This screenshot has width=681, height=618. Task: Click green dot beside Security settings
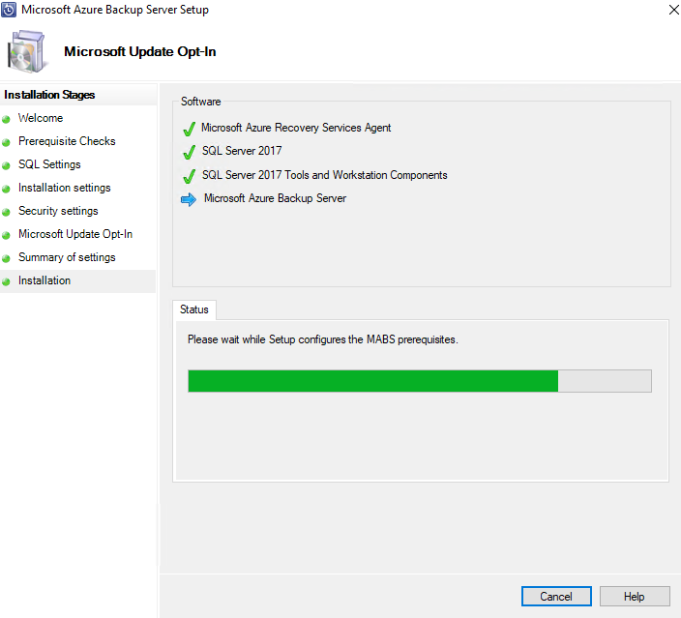6,213
